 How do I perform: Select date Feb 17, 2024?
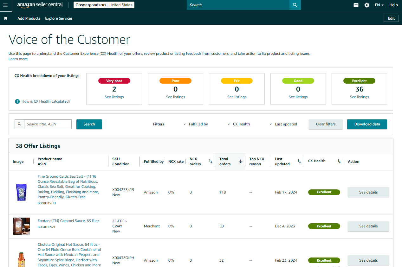click(x=286, y=192)
